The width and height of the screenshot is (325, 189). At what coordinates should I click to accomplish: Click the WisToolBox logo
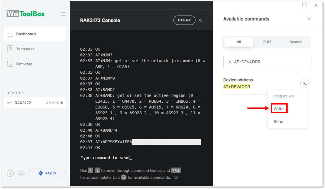[x=26, y=14]
